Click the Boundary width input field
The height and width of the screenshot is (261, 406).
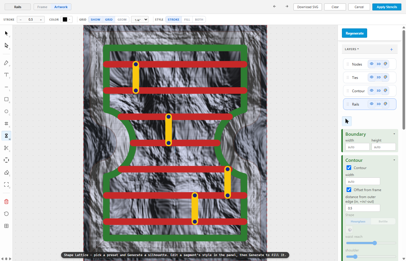(357, 147)
